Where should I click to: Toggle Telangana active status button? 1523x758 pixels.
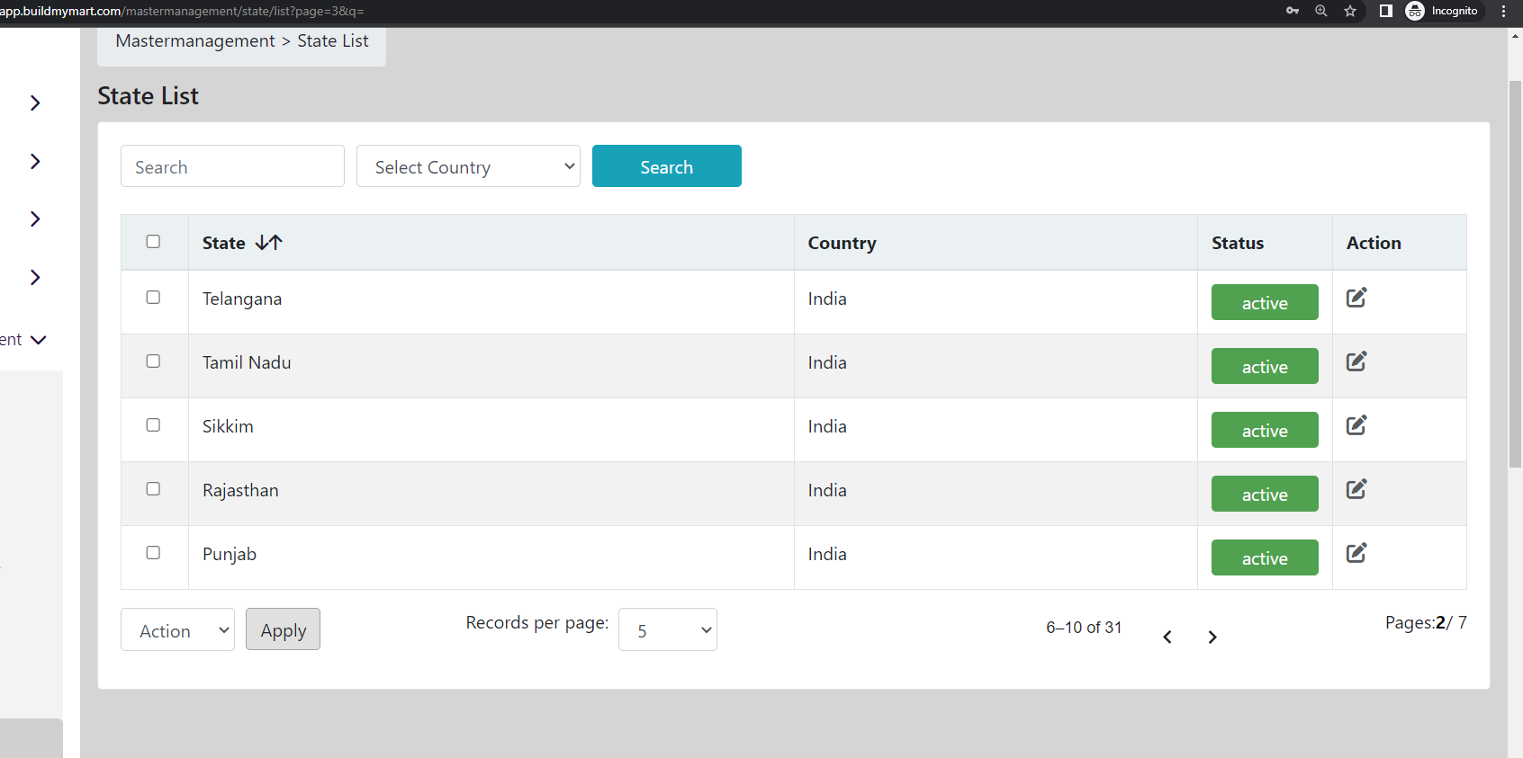point(1265,302)
